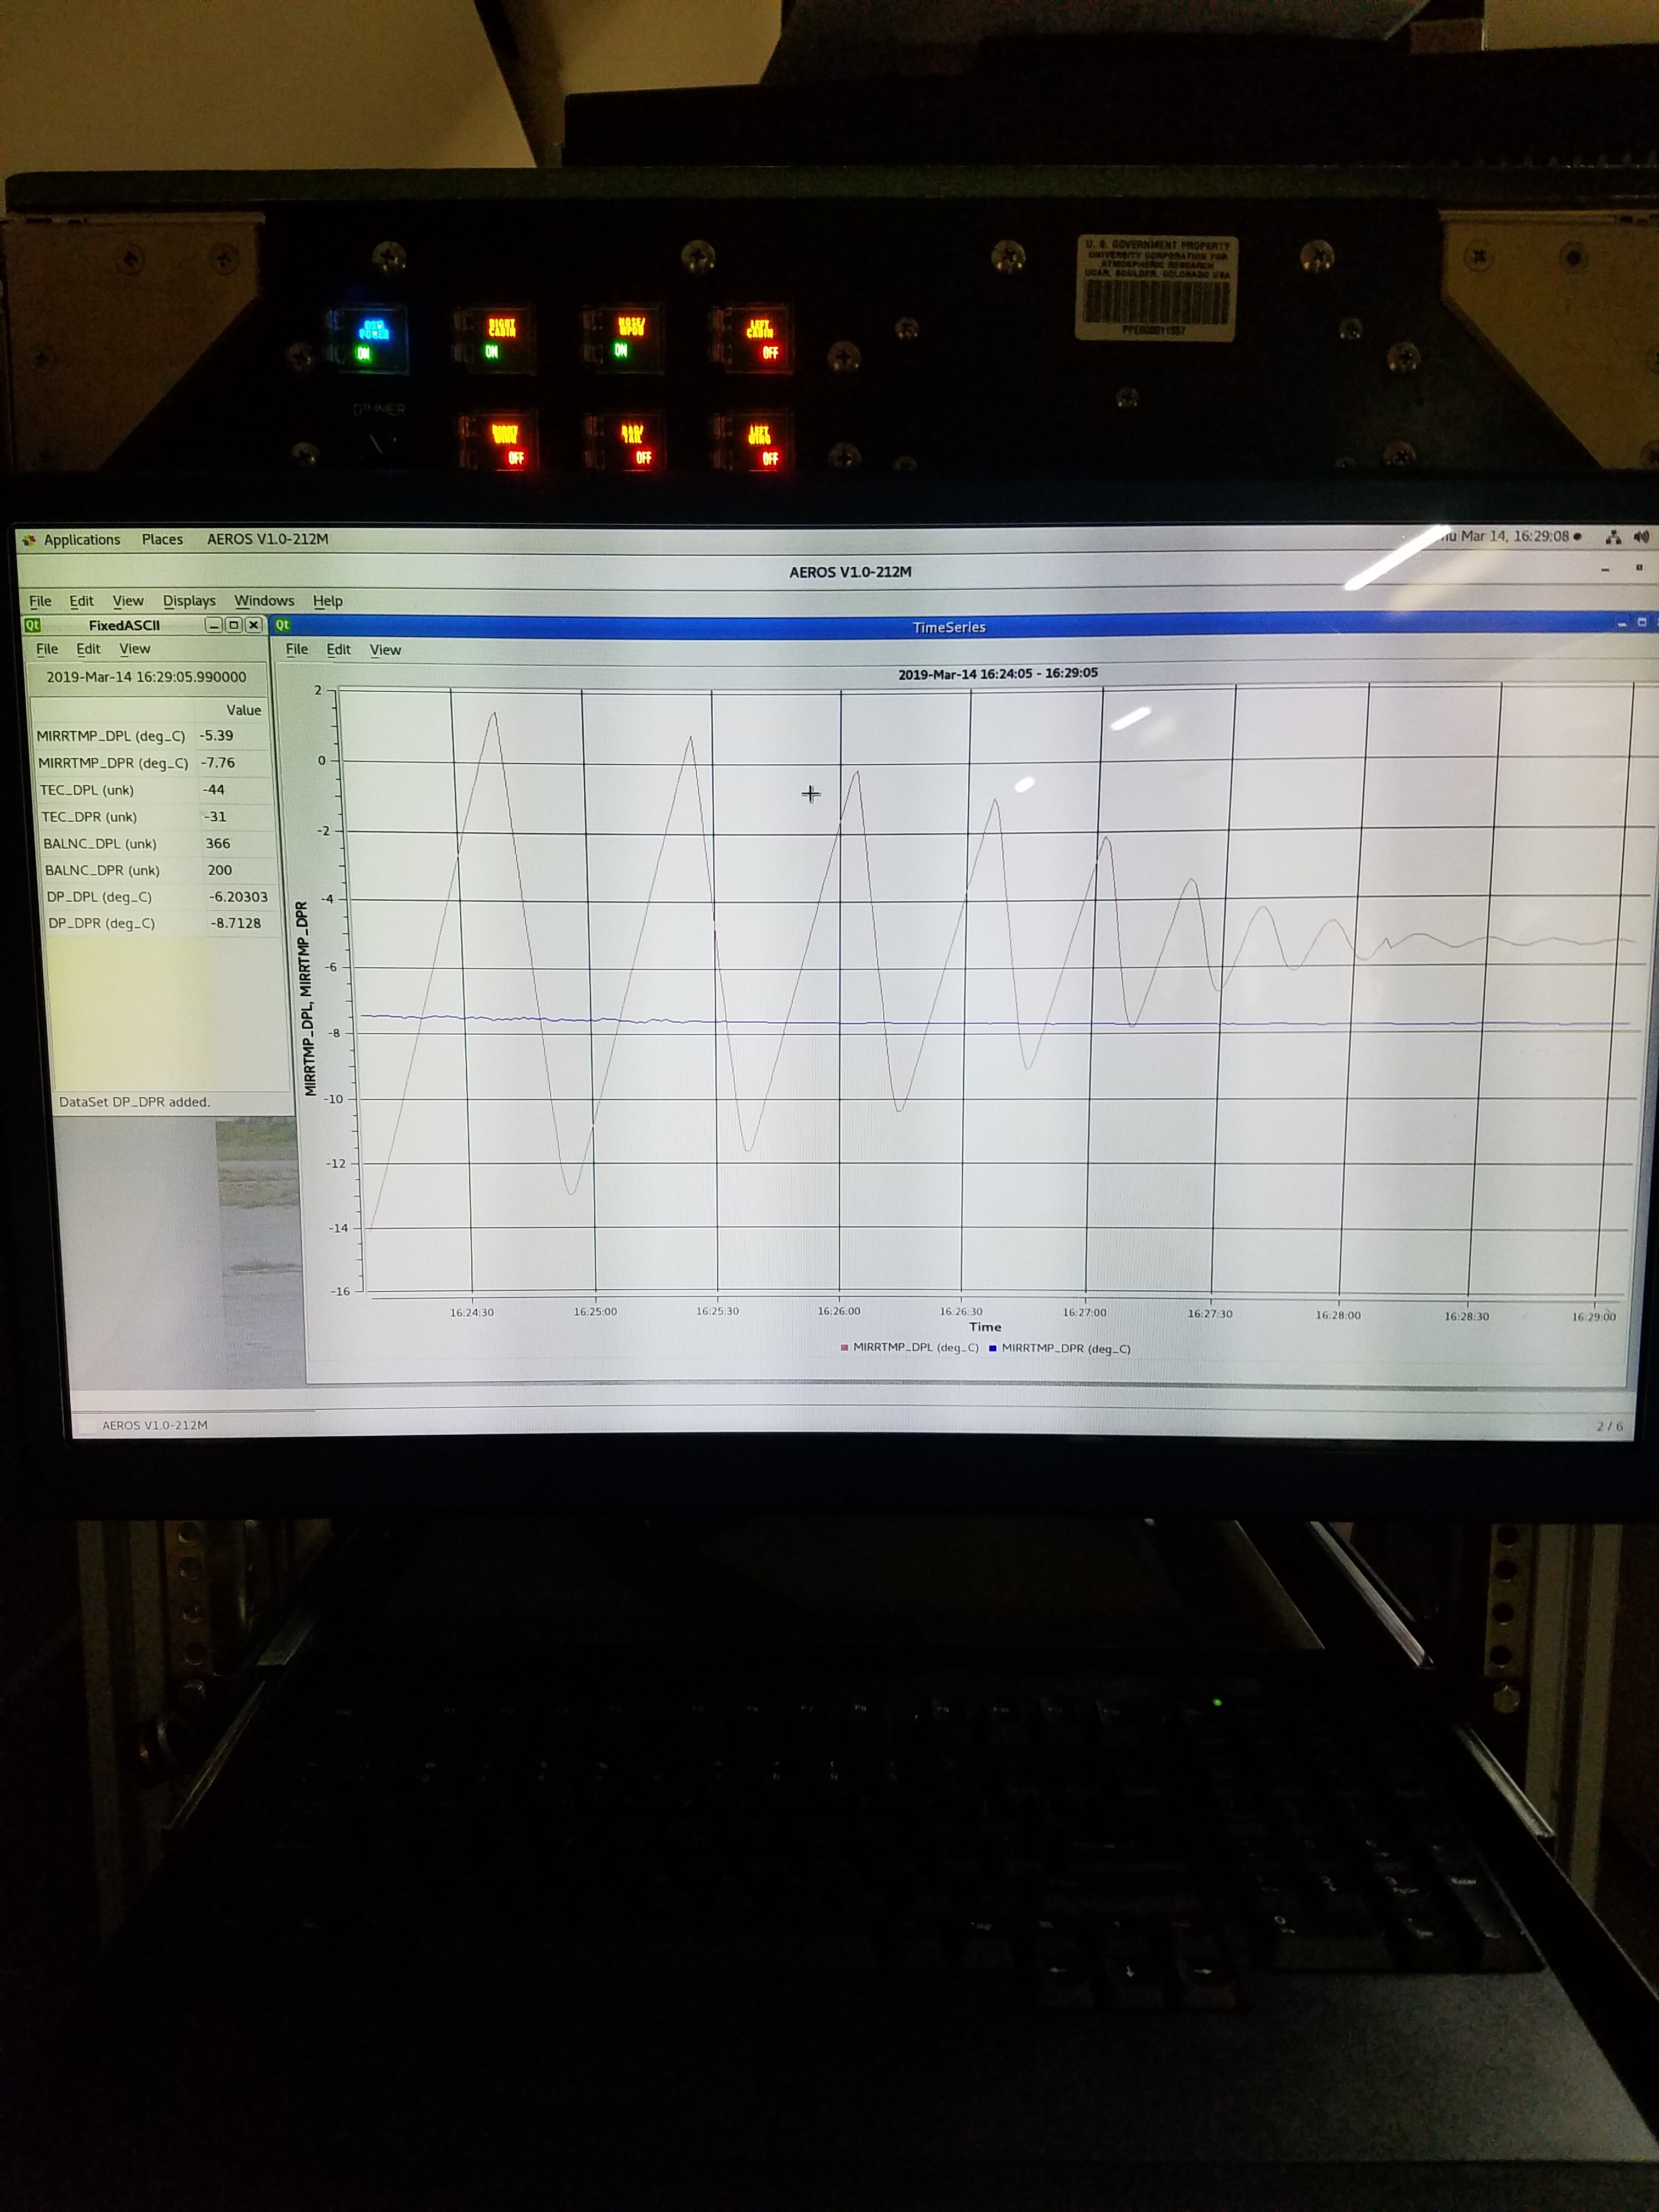Open the File menu of TimeSeries window

(x=297, y=650)
